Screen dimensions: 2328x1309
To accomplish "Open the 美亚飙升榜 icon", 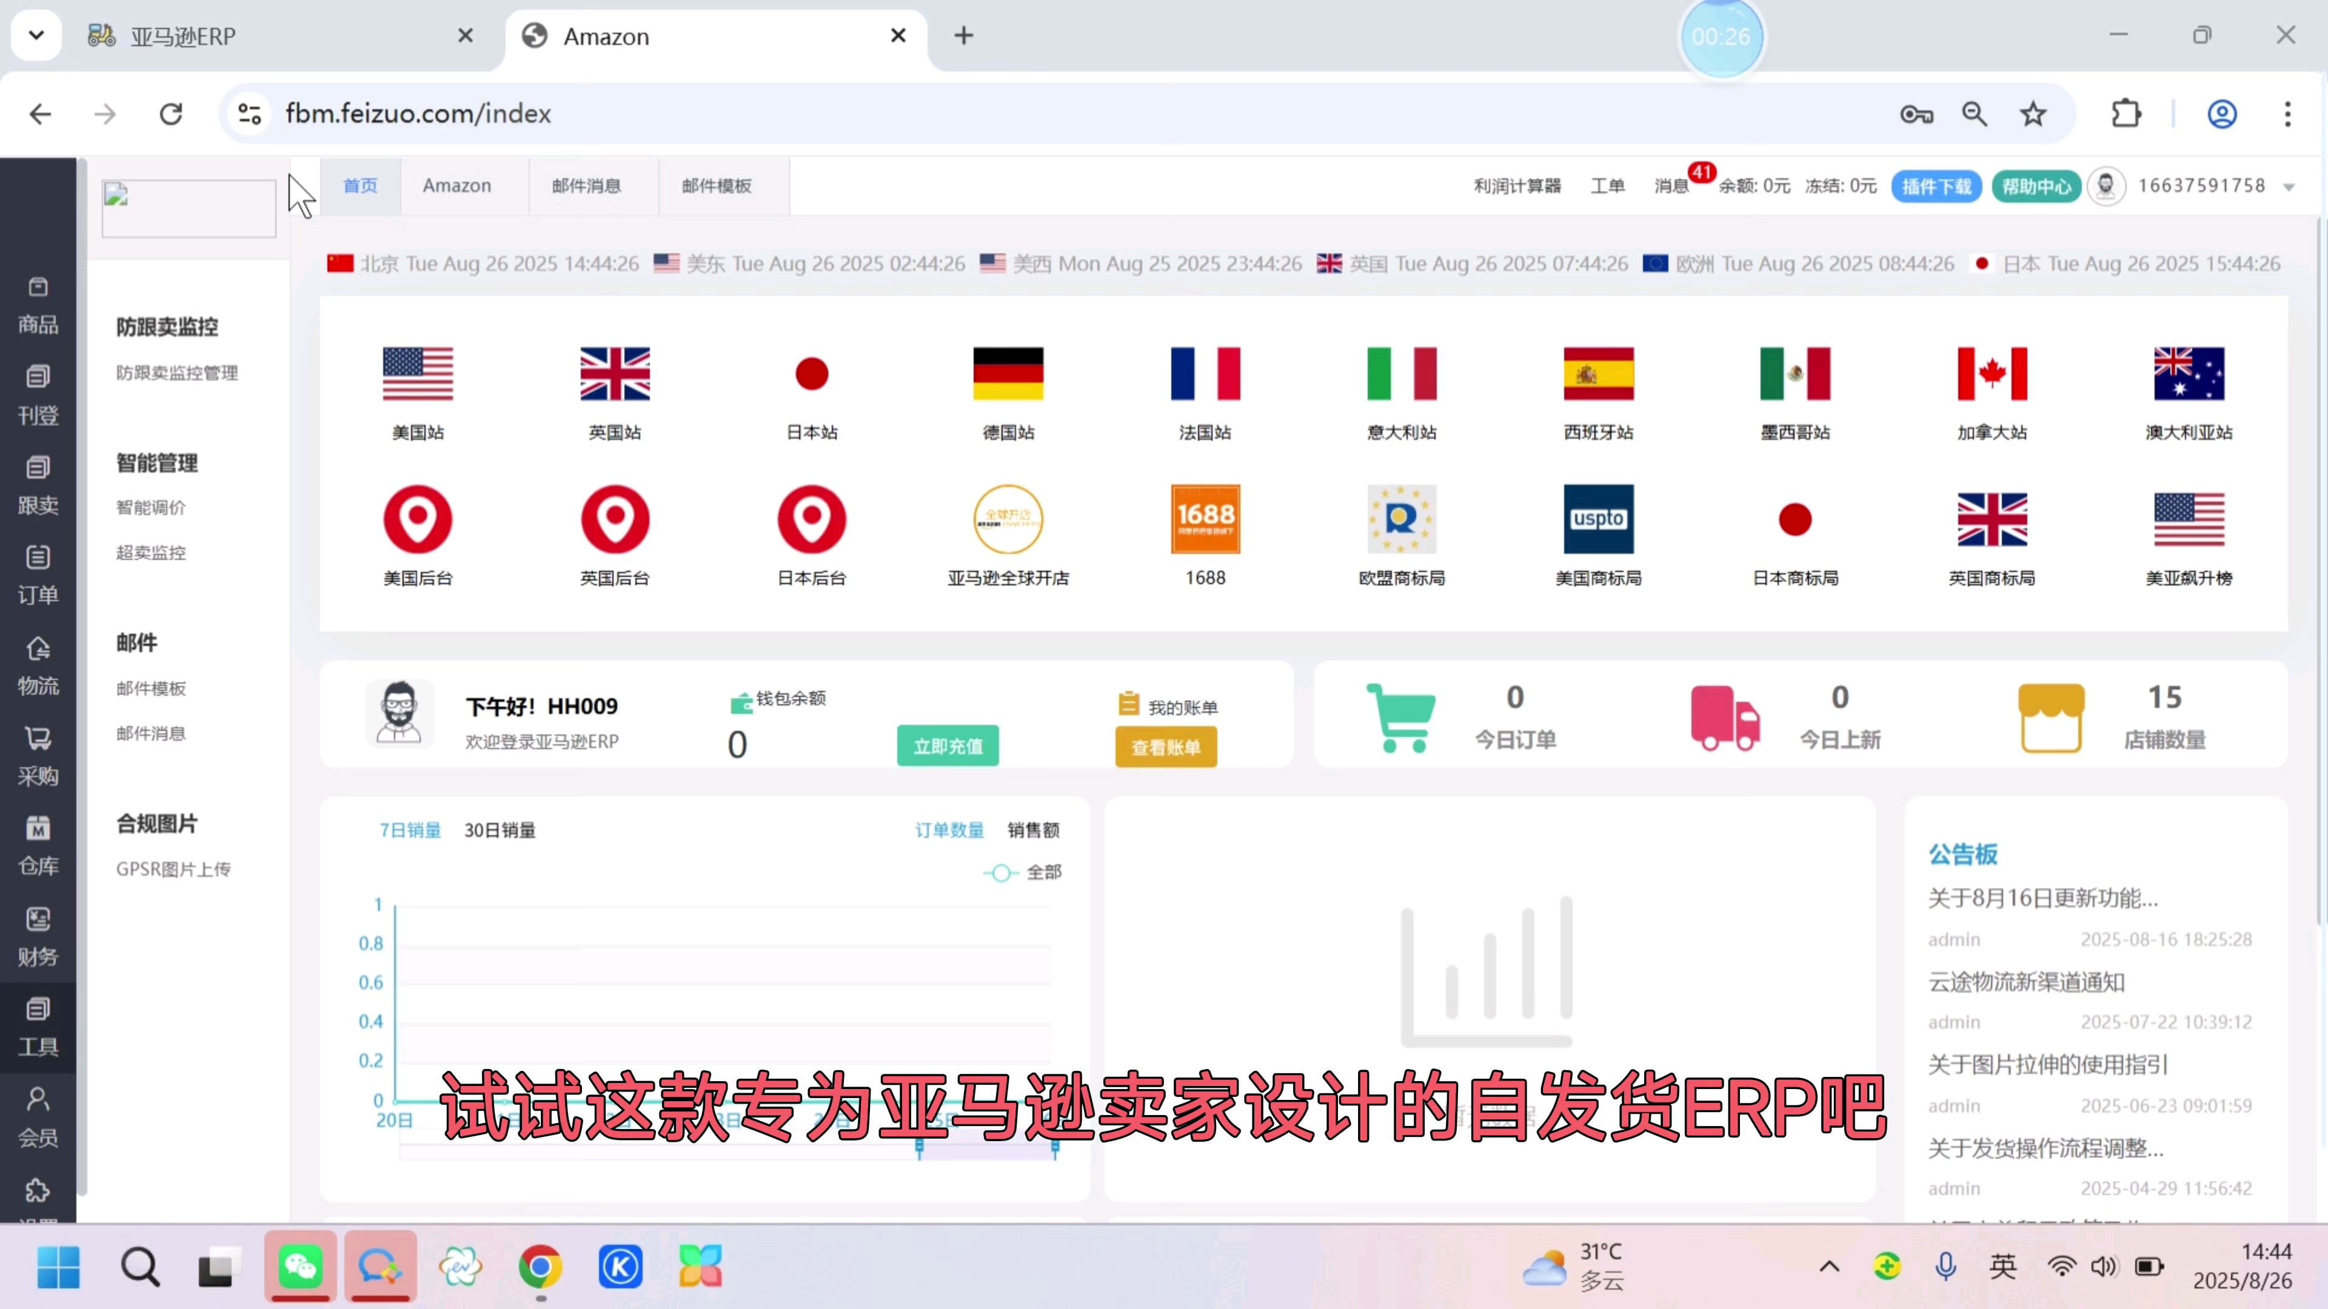I will 2189,519.
